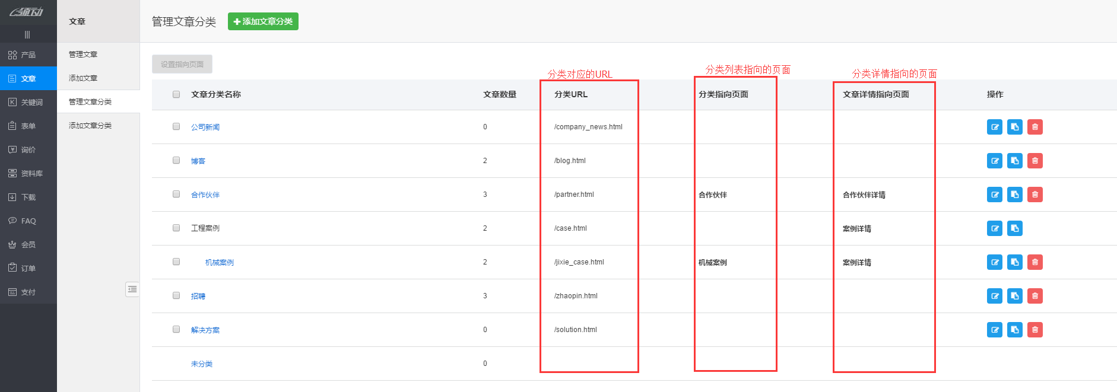This screenshot has height=392, width=1117.
Task: Select 管理文章 in the submenu
Action: tap(83, 55)
